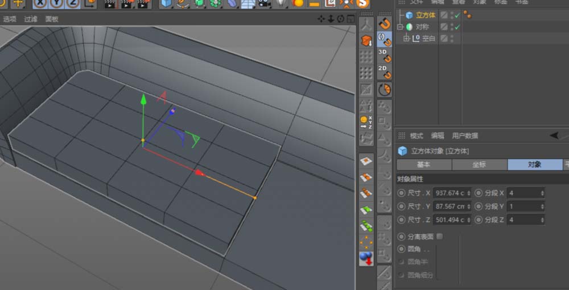The image size is (569, 290).
Task: Click the orange make-editable object icon
Action: pos(366,41)
